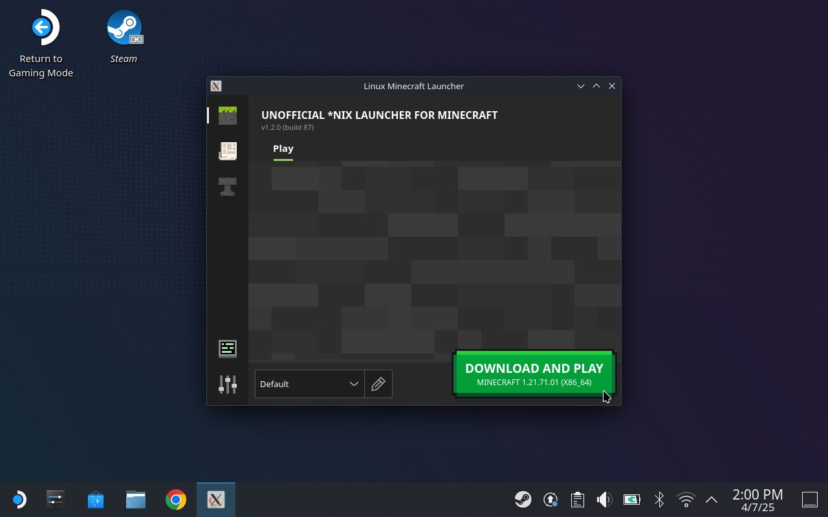Open the Bluetooth tray icon
This screenshot has width=828, height=517.
click(659, 500)
